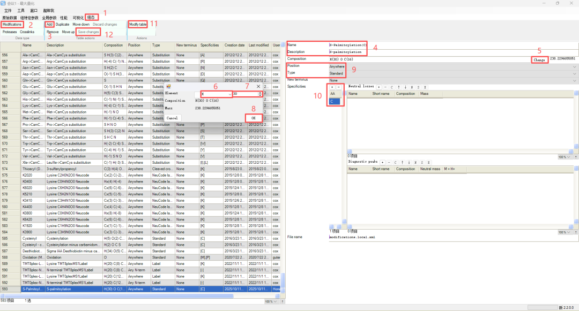Click the Description field with S-palmitoylation
Image resolution: width=579 pixels, height=311 pixels.
pyautogui.click(x=454, y=52)
